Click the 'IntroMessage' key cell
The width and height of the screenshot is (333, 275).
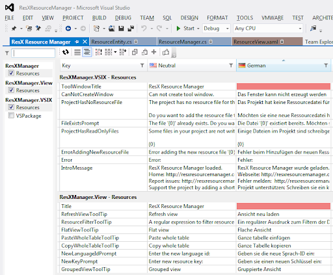pyautogui.click(x=103, y=177)
